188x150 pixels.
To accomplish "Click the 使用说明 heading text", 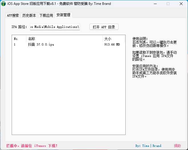I will click(140, 39).
